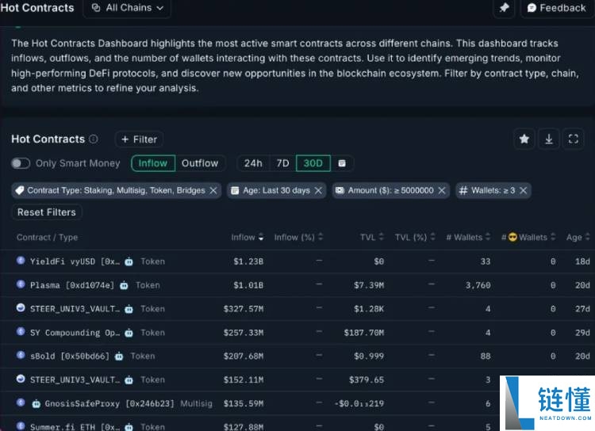Click the pin icon in header
595x431 pixels.
pyautogui.click(x=503, y=8)
